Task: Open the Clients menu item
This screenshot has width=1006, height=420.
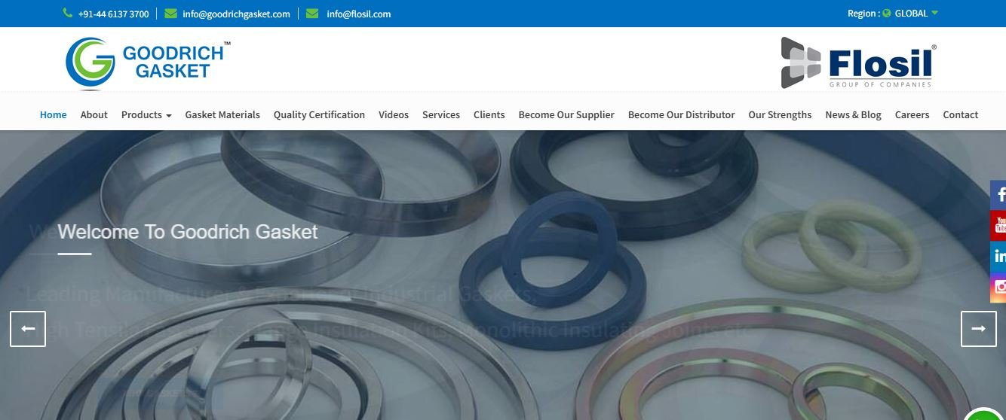Action: 489,114
